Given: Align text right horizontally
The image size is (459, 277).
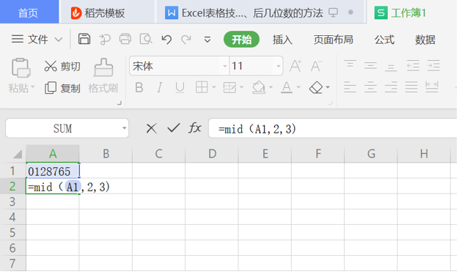Looking at the screenshot, I should pos(391,87).
